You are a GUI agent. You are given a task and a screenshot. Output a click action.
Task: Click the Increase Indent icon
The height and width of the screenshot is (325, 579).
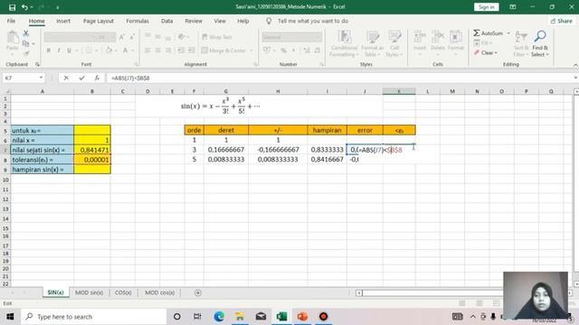pos(191,51)
